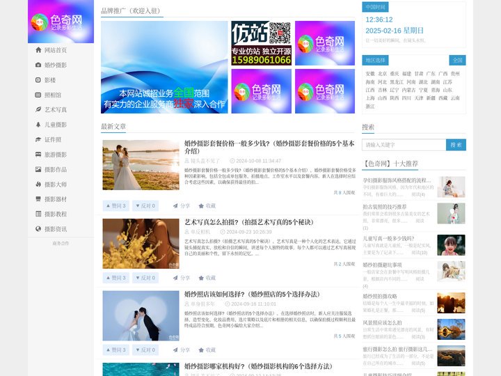Open recommended post 拍古装照的技巧推荐

pos(384,207)
